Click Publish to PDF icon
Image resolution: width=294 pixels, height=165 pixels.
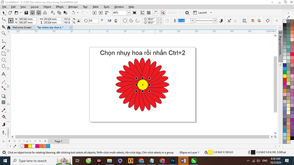107,12
